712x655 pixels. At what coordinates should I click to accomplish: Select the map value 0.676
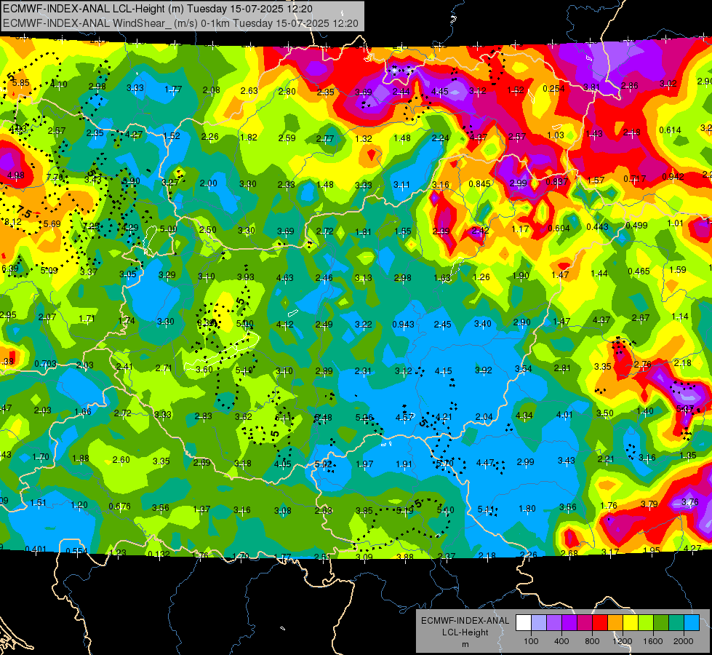coord(119,506)
